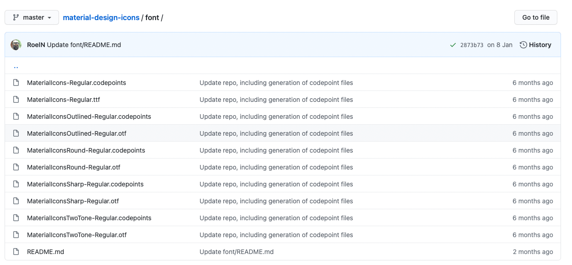Open the master branch dropdown
The image size is (572, 265).
[32, 17]
